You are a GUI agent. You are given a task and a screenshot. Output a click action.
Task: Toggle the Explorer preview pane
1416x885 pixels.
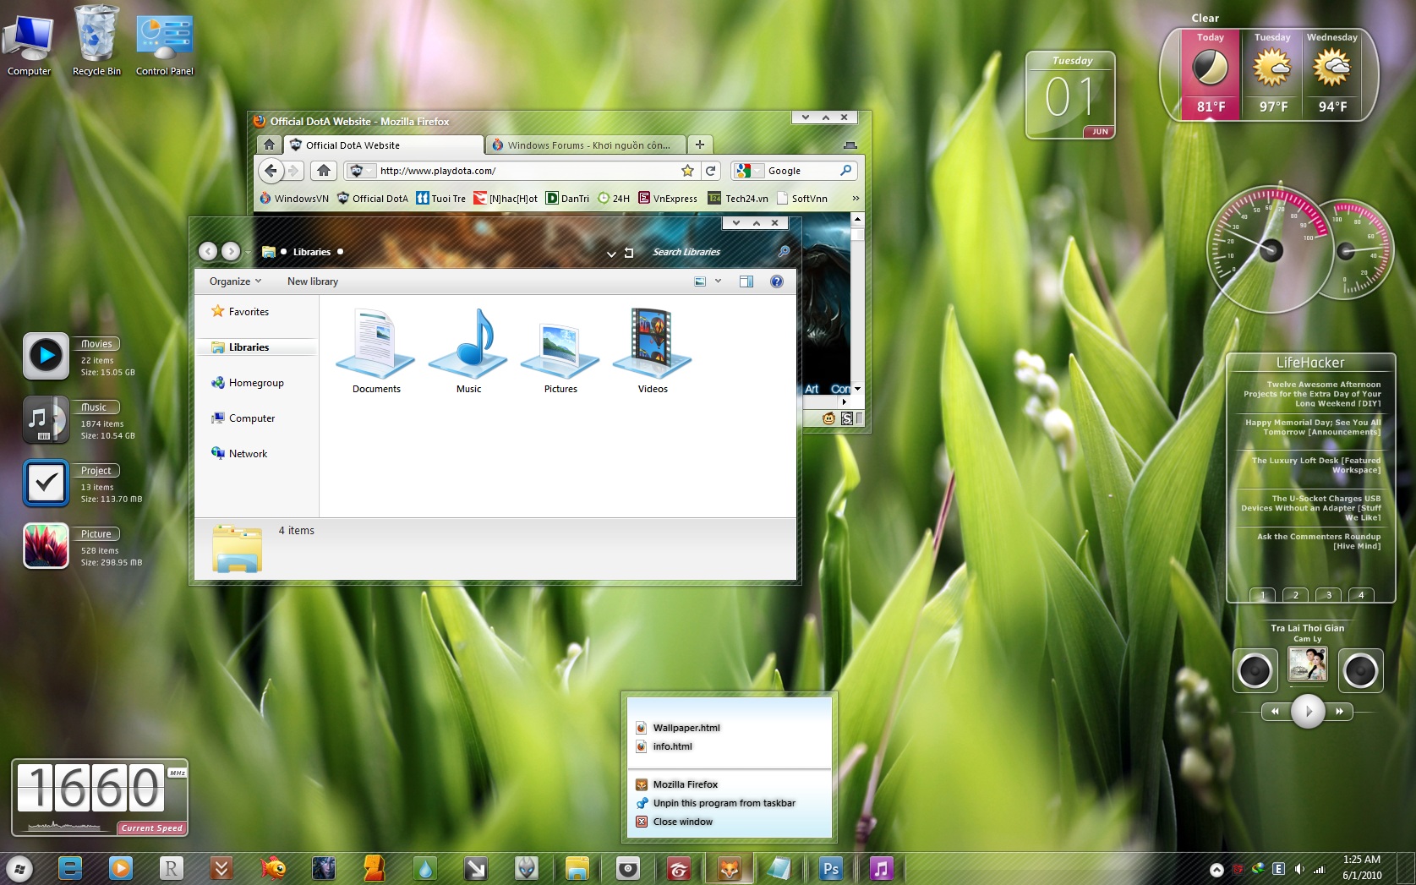746,281
